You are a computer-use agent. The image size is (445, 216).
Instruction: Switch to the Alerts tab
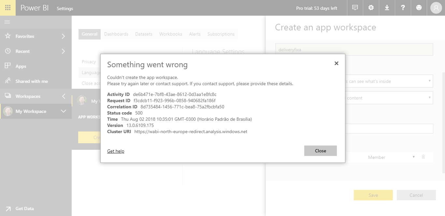195,34
